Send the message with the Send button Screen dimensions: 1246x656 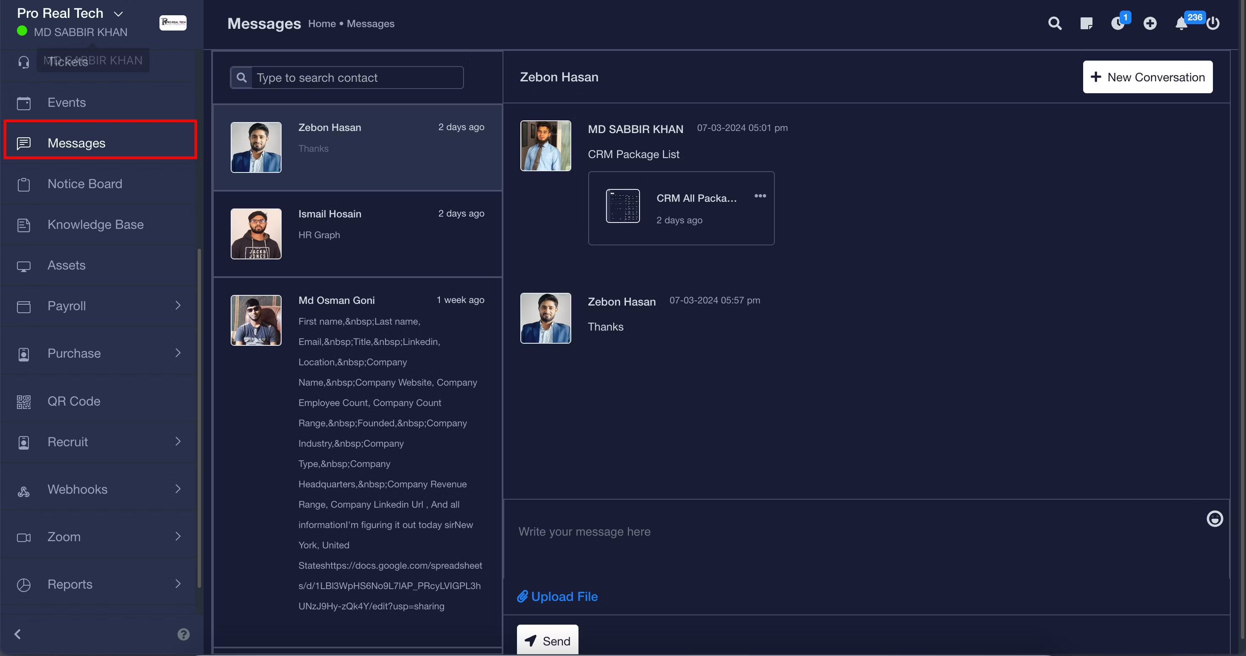[547, 640]
